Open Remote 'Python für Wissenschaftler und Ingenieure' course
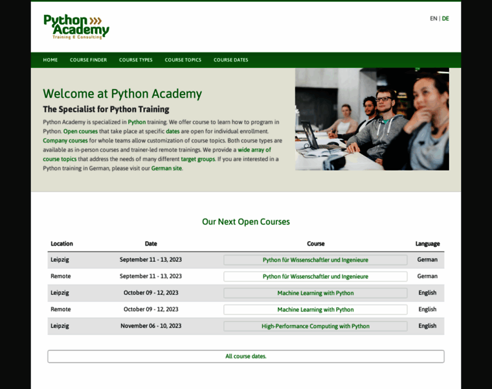This screenshot has width=492, height=389. pos(315,276)
